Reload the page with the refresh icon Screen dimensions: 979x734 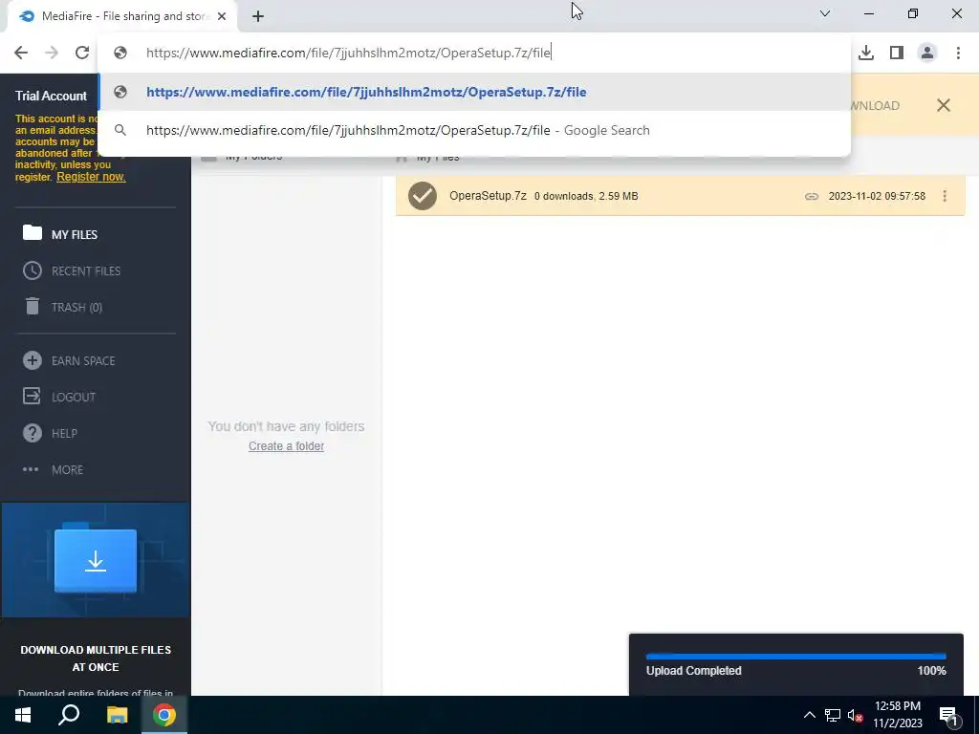pos(82,53)
